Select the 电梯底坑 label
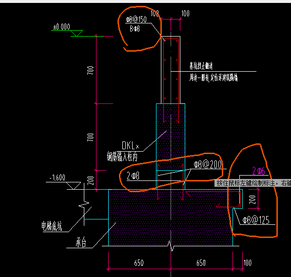This screenshot has height=277, width=291. tap(52, 226)
